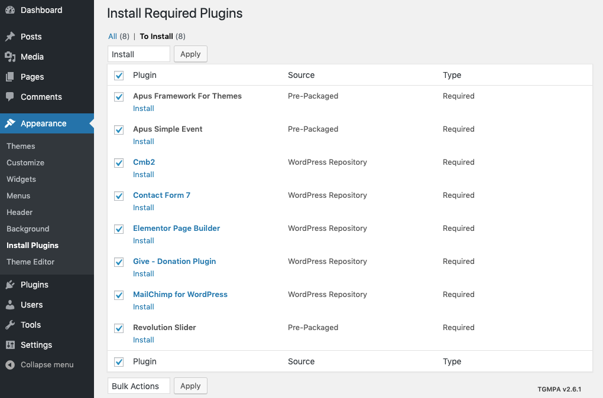Open the Header submenu item
The height and width of the screenshot is (398, 603).
[x=20, y=212]
